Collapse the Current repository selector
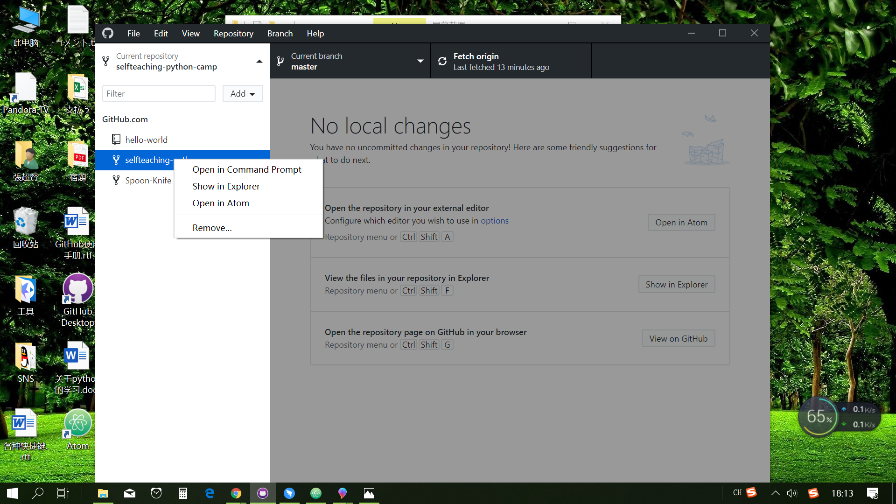This screenshot has width=896, height=504. [x=182, y=61]
